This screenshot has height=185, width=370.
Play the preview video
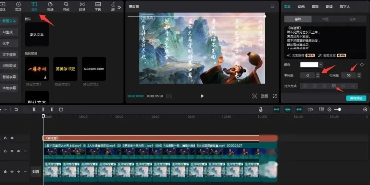tap(202, 96)
